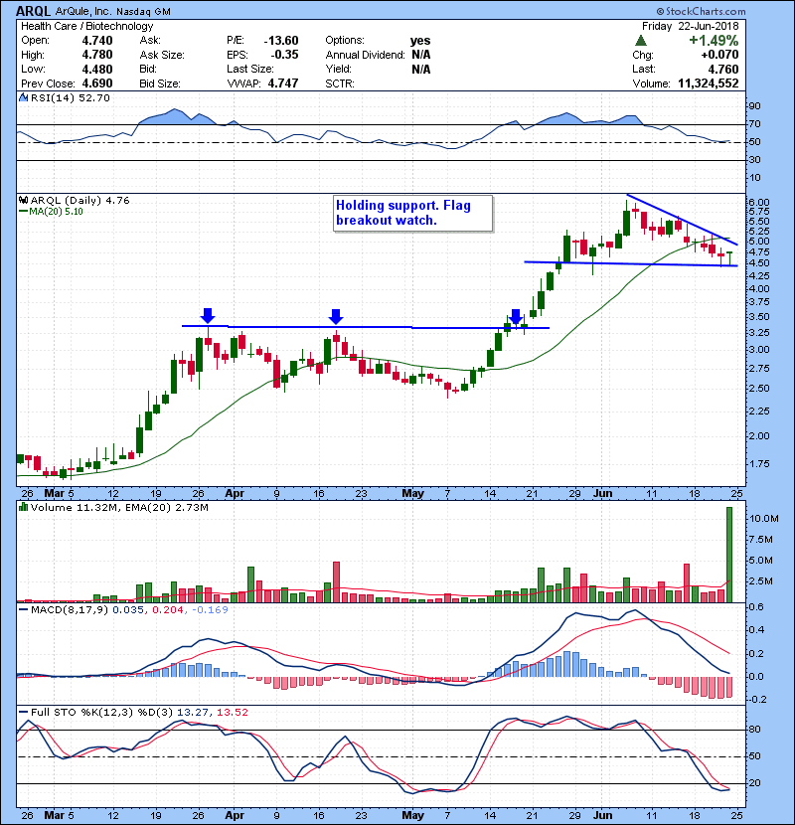Click the green up-triangle change icon
795x825 pixels.
[x=640, y=40]
